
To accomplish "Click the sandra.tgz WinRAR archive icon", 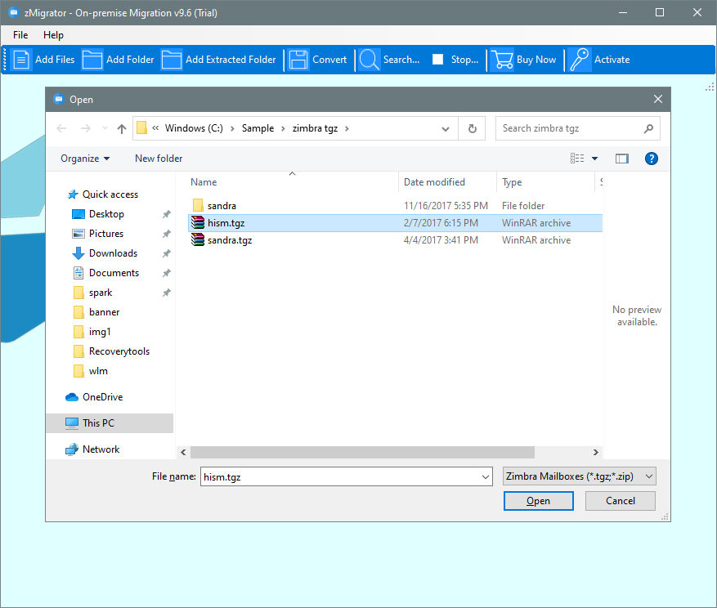I will (x=198, y=239).
